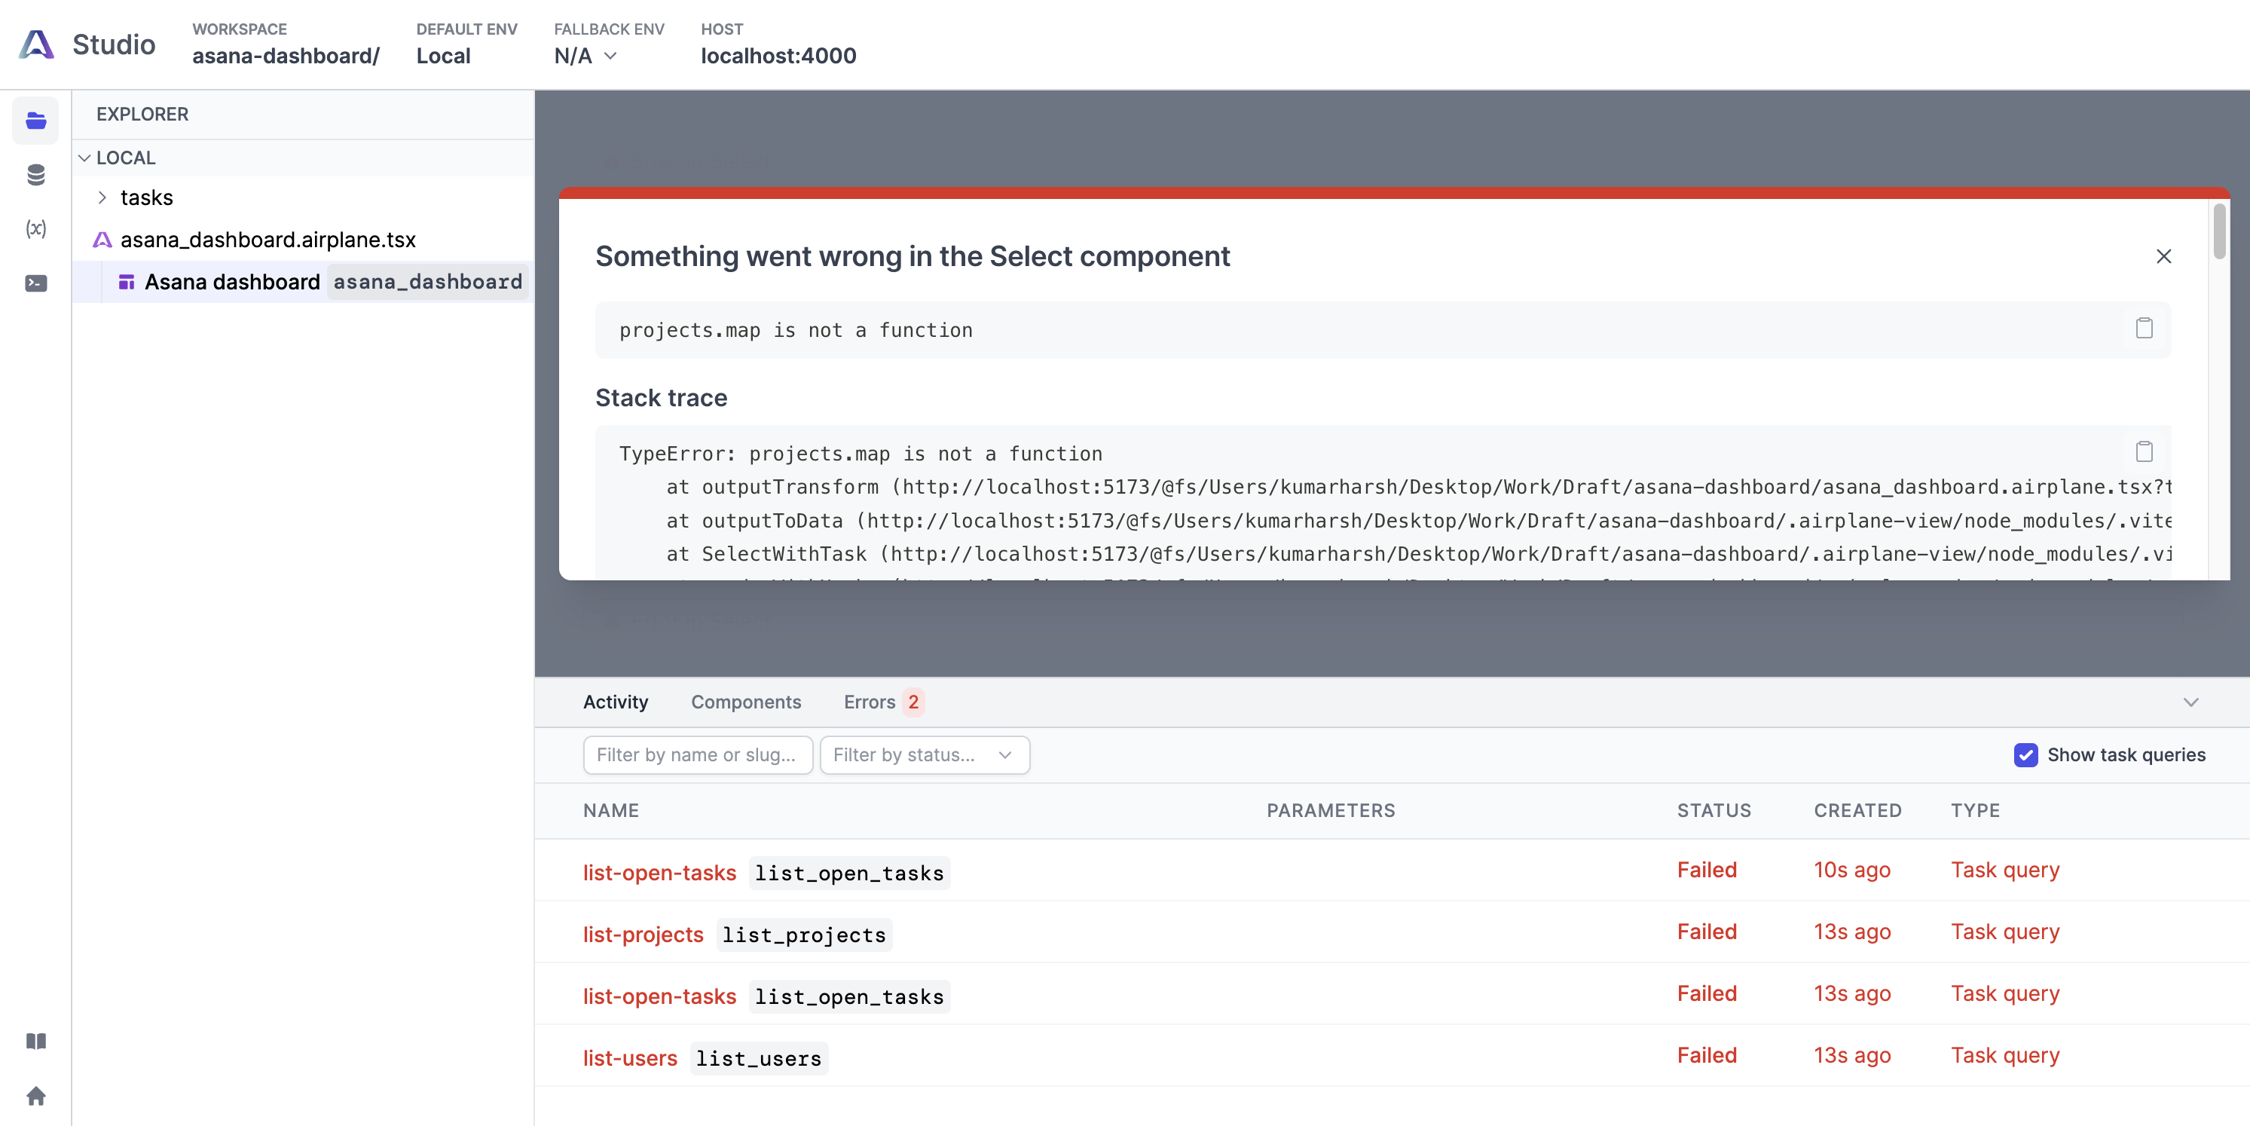Collapse the LOCAL section
Screen dimensions: 2250x1126
click(x=84, y=158)
